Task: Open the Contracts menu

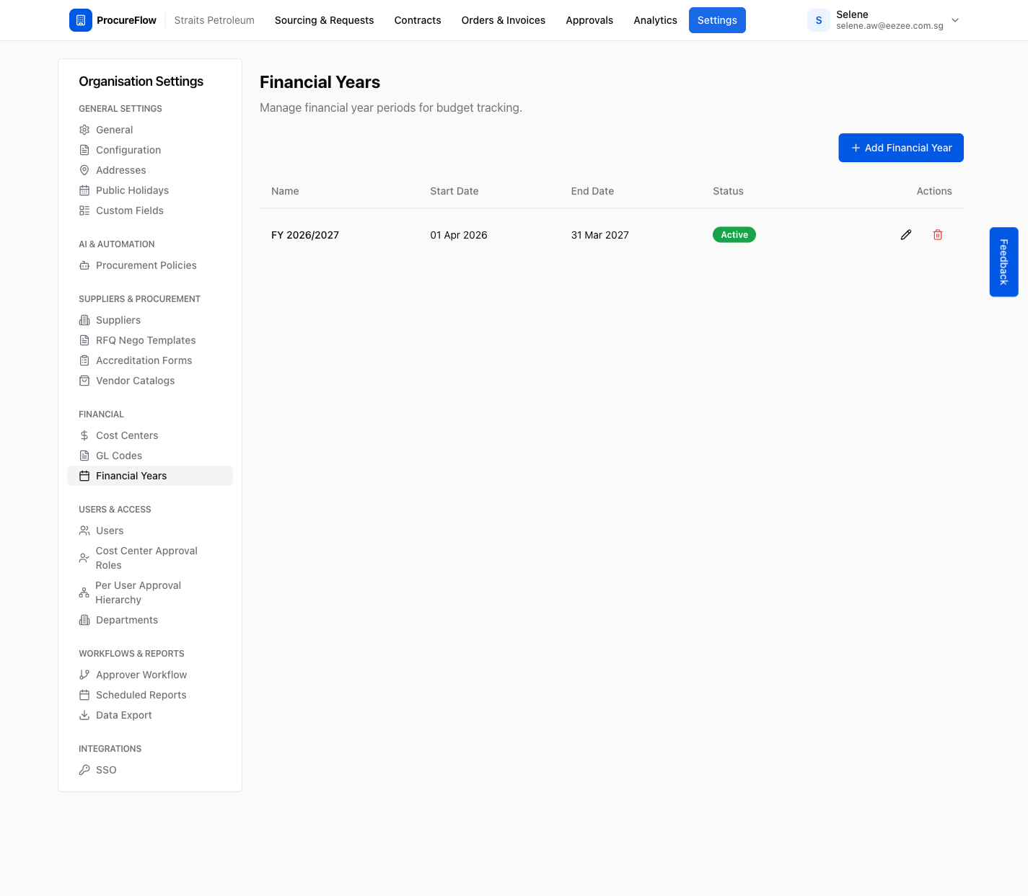Action: [418, 20]
